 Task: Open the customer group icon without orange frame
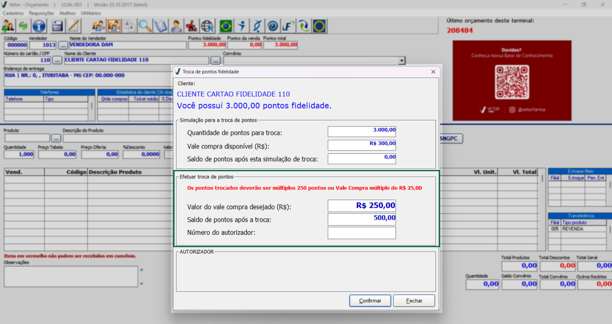(x=98, y=26)
